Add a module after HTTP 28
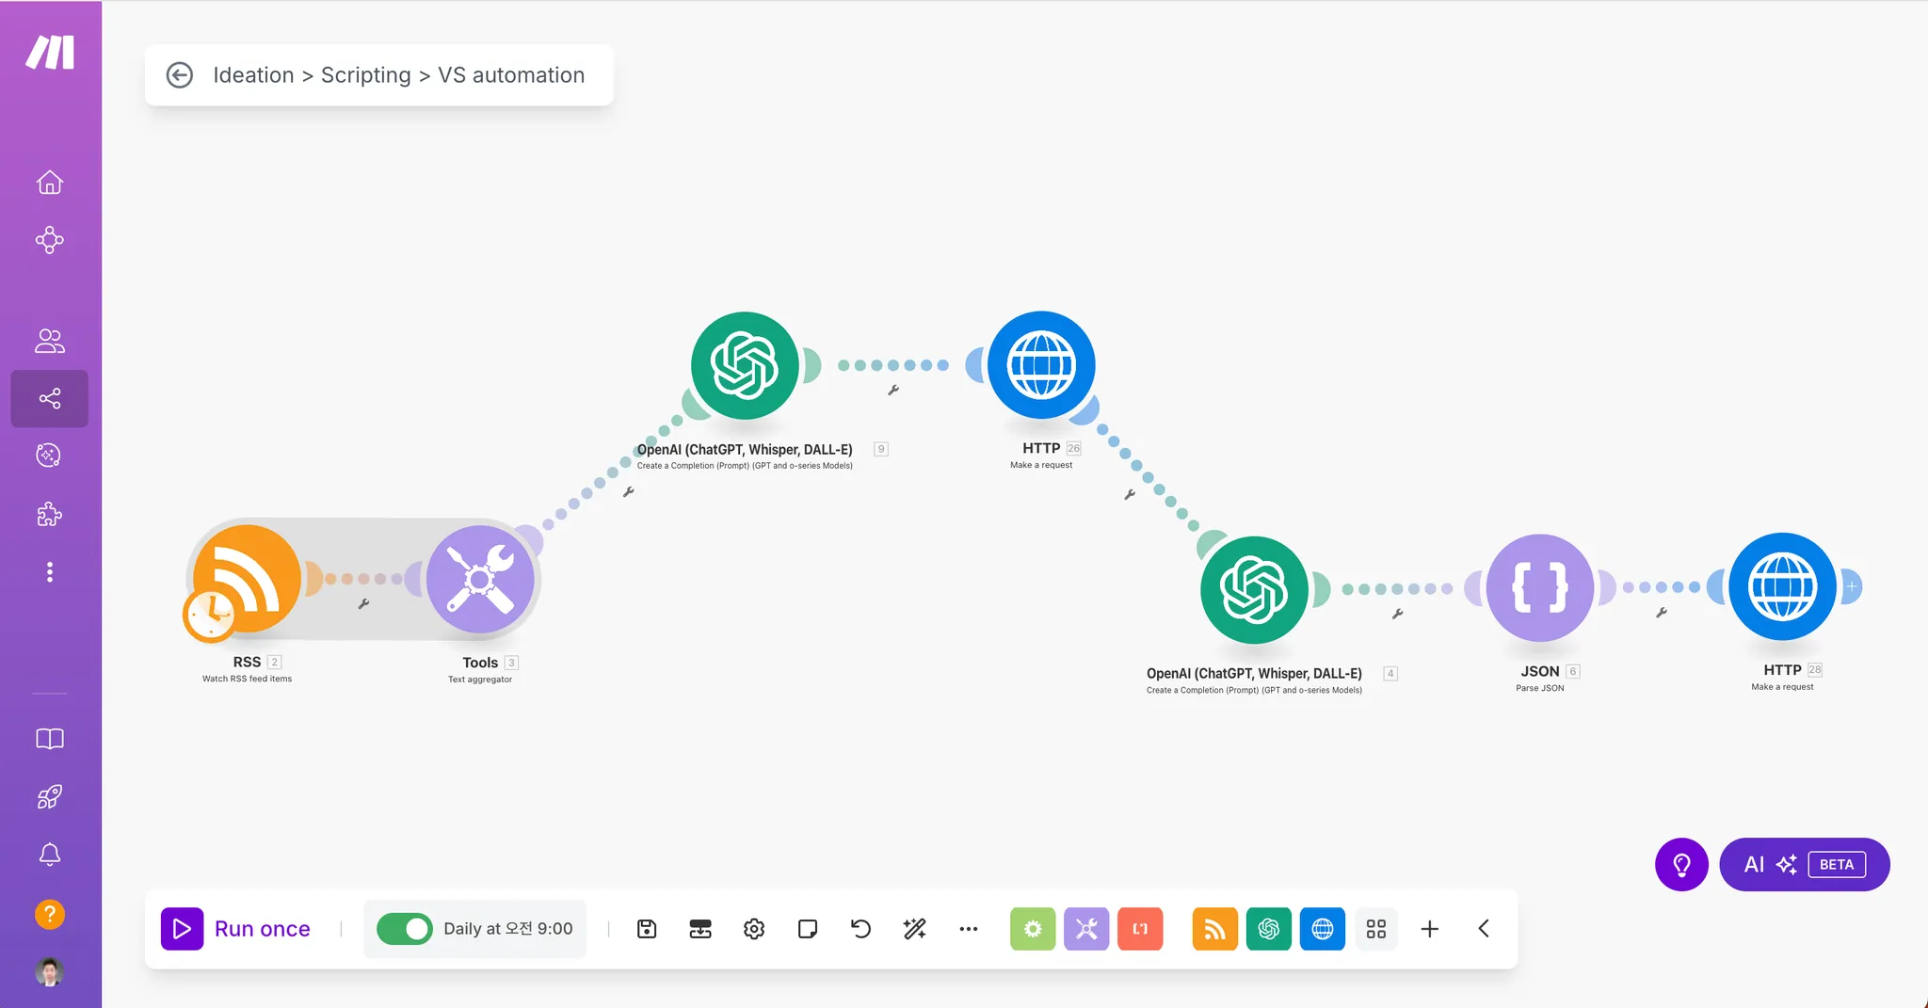This screenshot has width=1928, height=1008. pos(1851,586)
